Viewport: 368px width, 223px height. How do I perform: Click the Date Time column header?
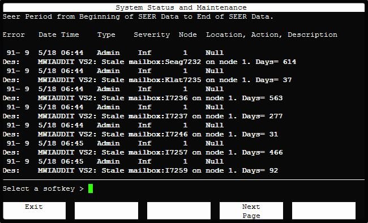(x=59, y=35)
